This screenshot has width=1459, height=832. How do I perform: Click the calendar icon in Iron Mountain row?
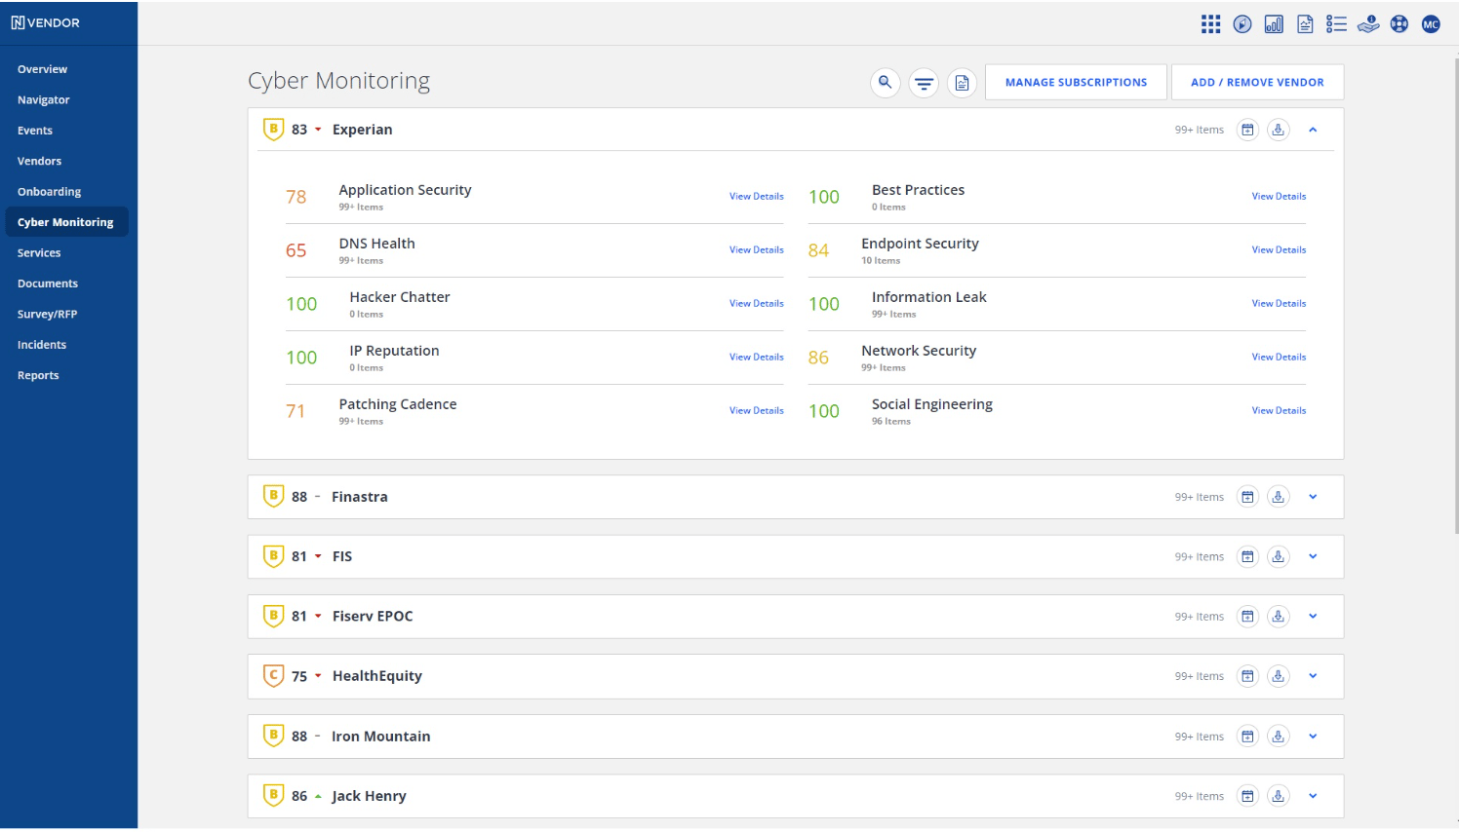point(1247,737)
